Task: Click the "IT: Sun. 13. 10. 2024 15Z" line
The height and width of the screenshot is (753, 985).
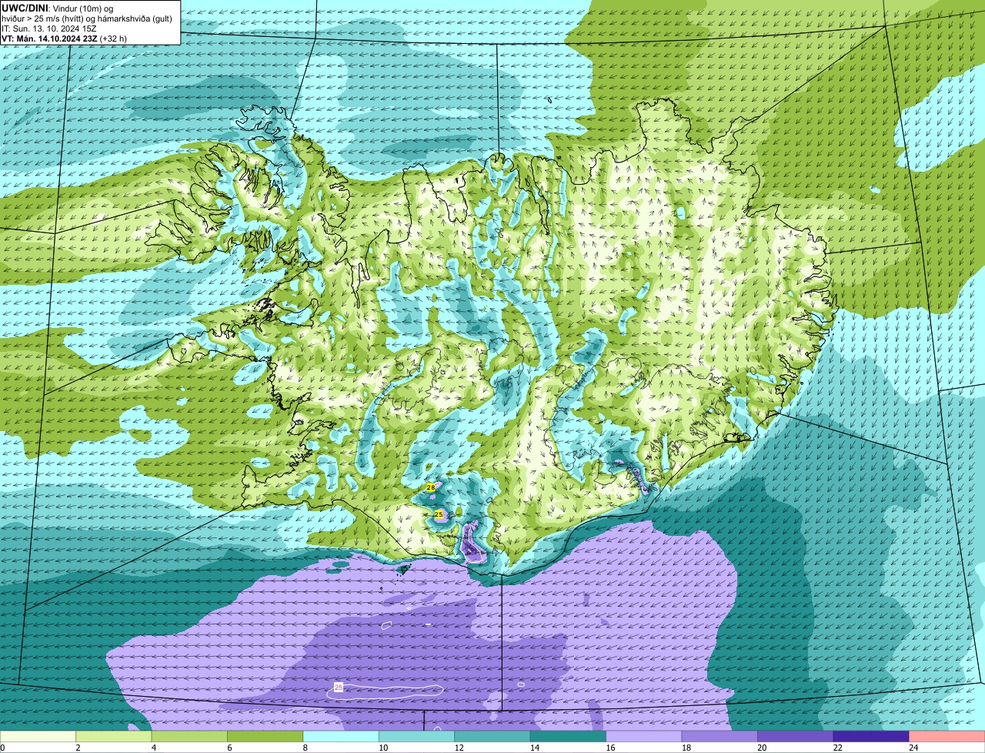Action: tap(48, 28)
